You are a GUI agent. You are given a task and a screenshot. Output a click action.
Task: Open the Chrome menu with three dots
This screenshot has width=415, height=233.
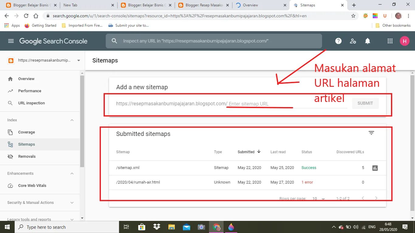[x=409, y=16]
